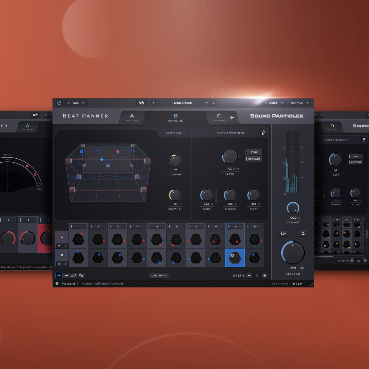369x369 pixels.
Task: Increase steps with the plus button
Action: [265, 276]
